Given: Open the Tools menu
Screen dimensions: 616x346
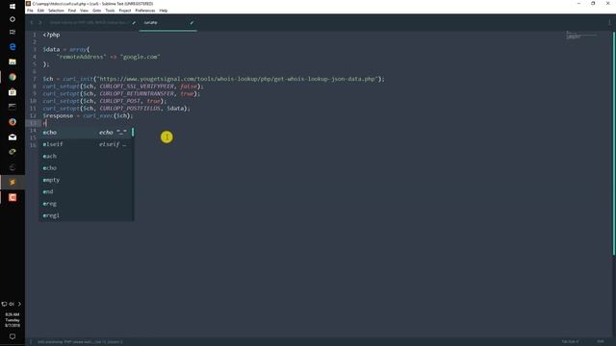Looking at the screenshot, I should pyautogui.click(x=110, y=11).
